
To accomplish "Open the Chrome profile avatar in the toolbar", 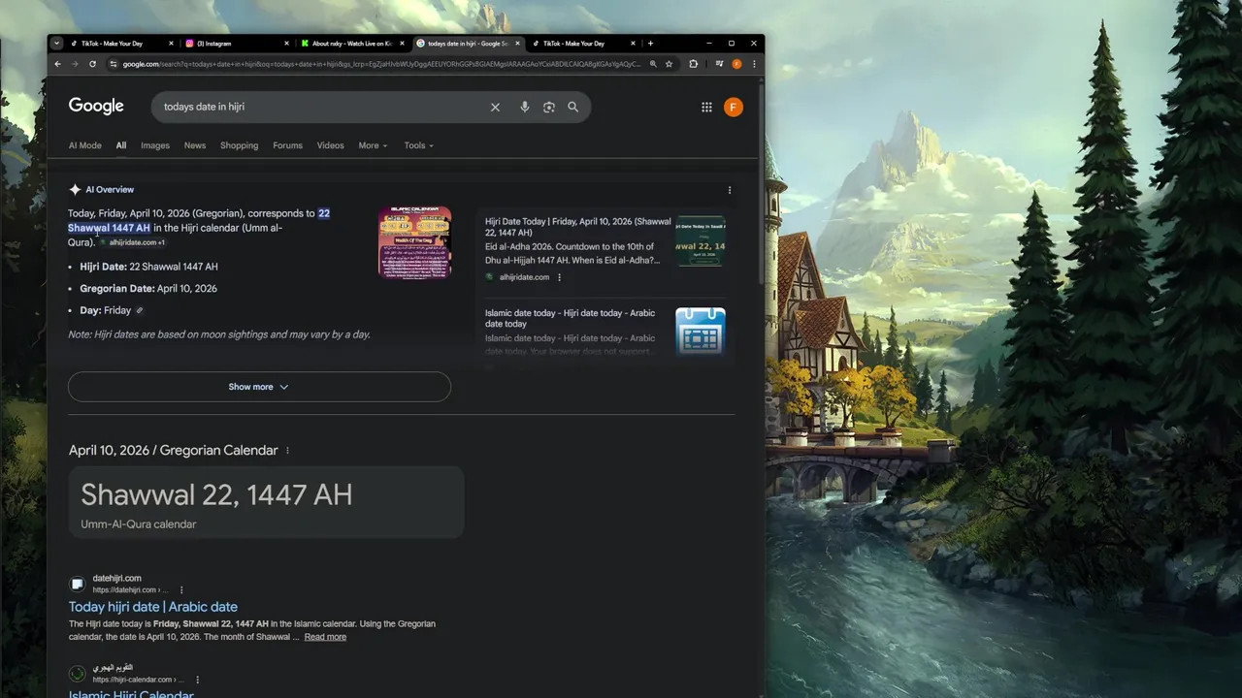I will click(736, 64).
